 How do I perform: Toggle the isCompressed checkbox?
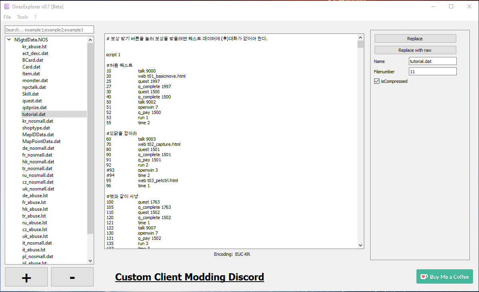tap(377, 81)
